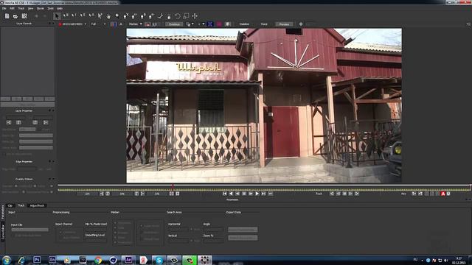Open the File menu

(4, 8)
